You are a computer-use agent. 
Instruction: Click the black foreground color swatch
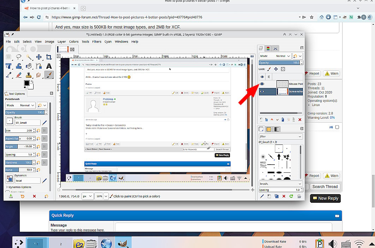[26, 83]
